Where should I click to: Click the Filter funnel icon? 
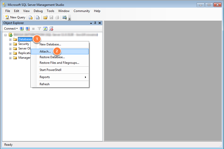39,29
